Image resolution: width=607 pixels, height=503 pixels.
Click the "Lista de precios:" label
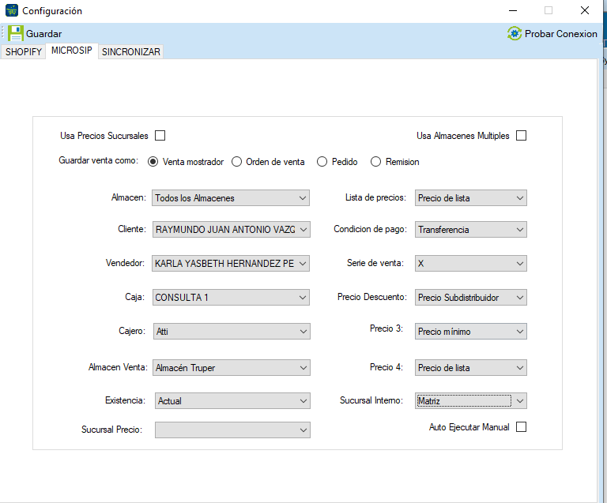tap(375, 197)
